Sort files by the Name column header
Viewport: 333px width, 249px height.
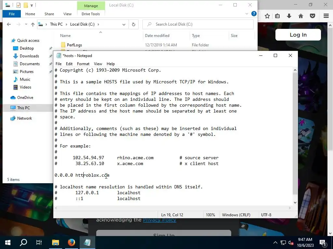65,36
